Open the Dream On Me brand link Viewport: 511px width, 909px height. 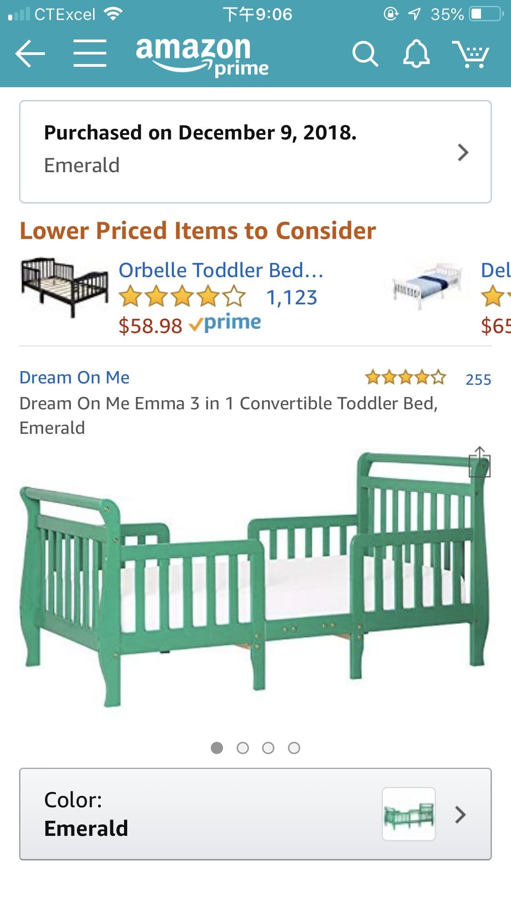(x=74, y=378)
